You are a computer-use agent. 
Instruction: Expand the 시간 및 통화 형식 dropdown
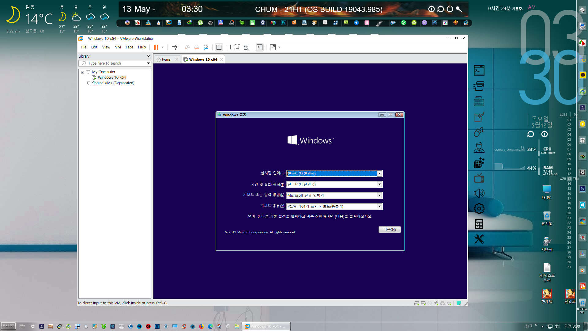(379, 184)
